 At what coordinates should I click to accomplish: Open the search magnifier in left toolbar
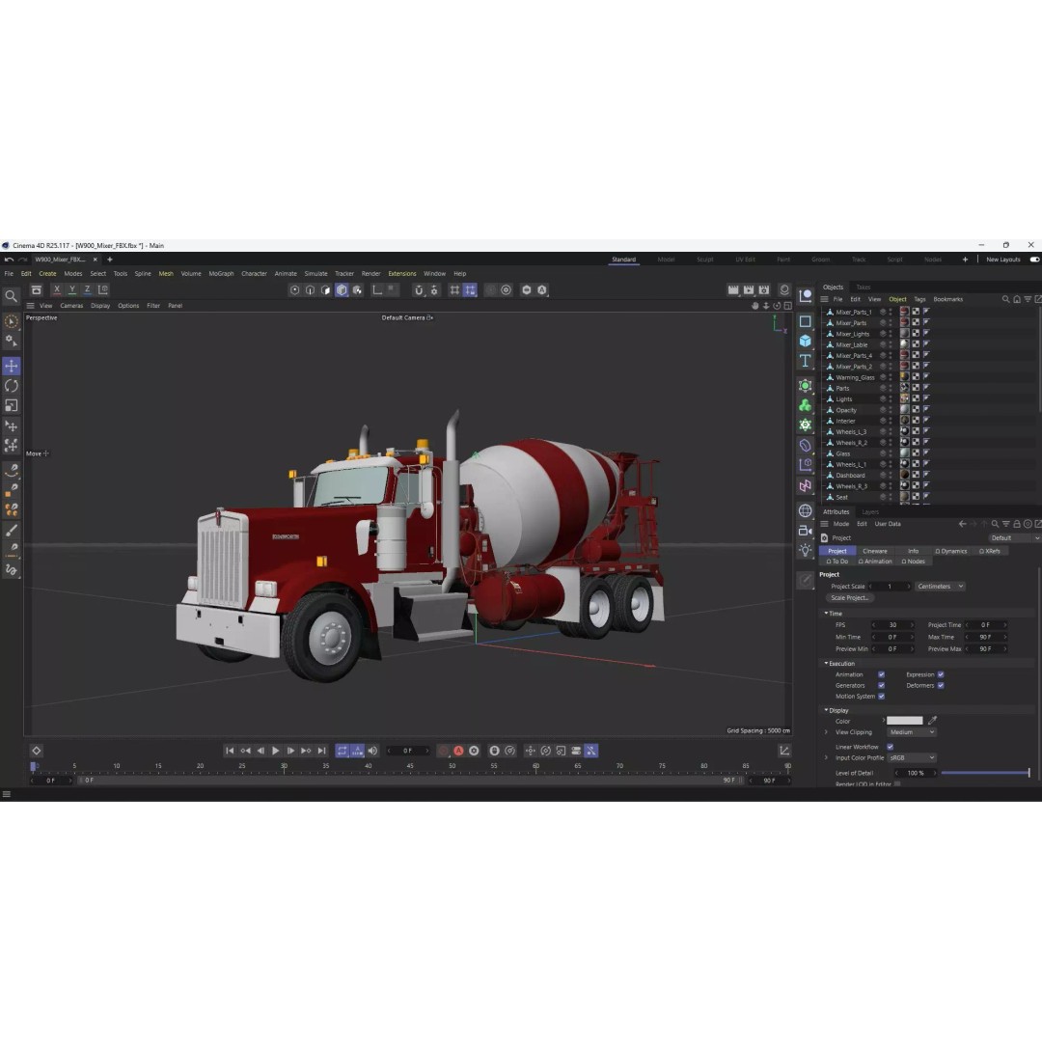coord(12,296)
